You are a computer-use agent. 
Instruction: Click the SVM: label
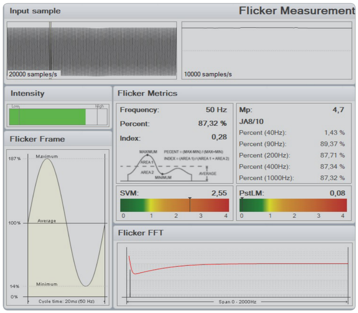point(129,193)
